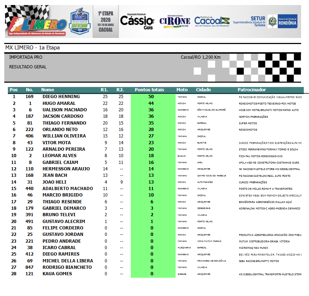This screenshot has height=296, width=309.
Task: Click the Cidade column header
Action: (203, 90)
